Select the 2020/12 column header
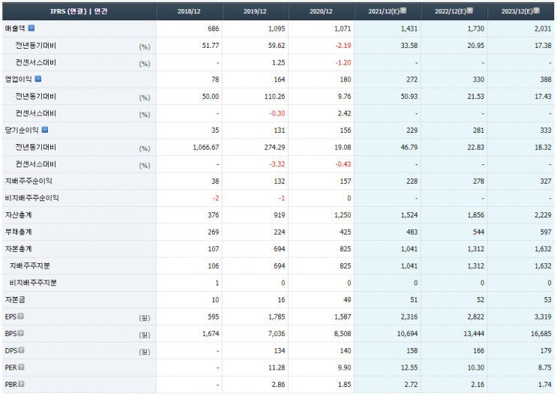 tap(322, 11)
